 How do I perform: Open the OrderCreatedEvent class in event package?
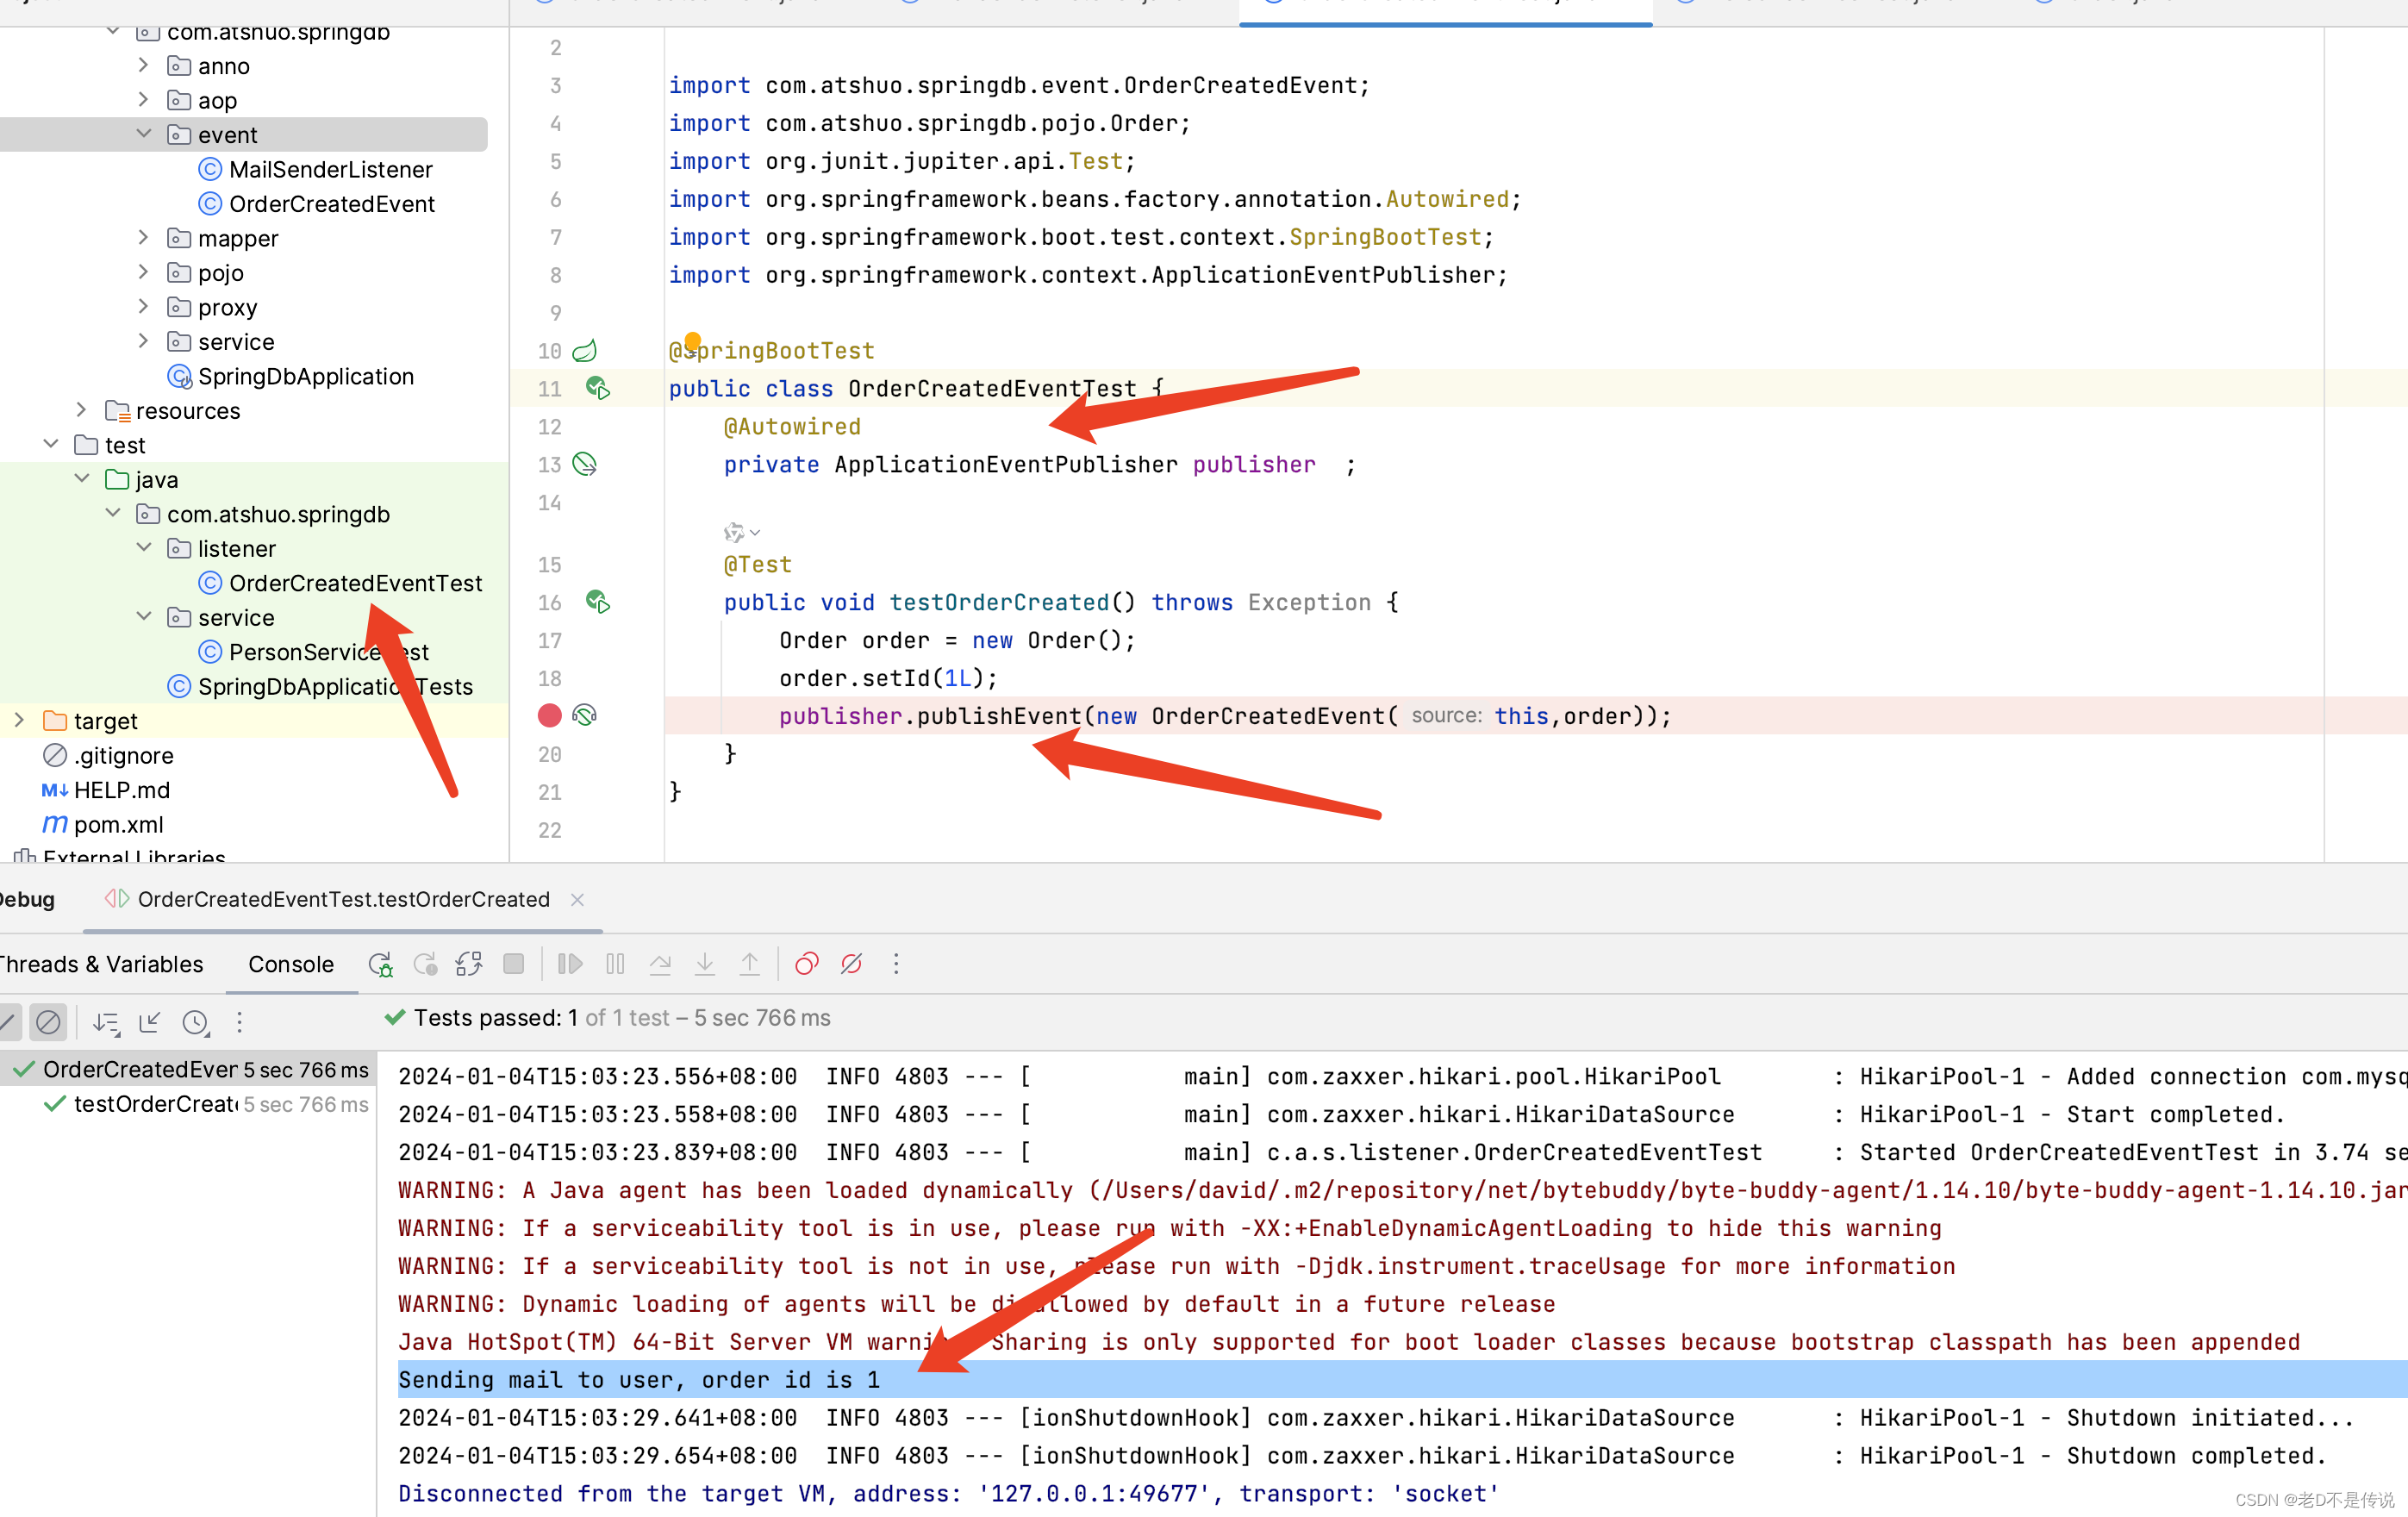coord(332,204)
